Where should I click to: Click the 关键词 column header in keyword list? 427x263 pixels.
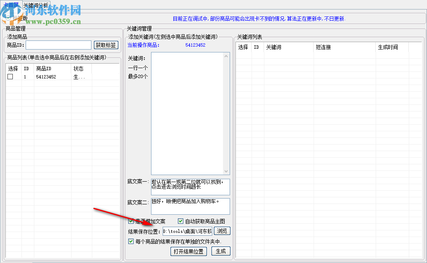tap(289, 47)
